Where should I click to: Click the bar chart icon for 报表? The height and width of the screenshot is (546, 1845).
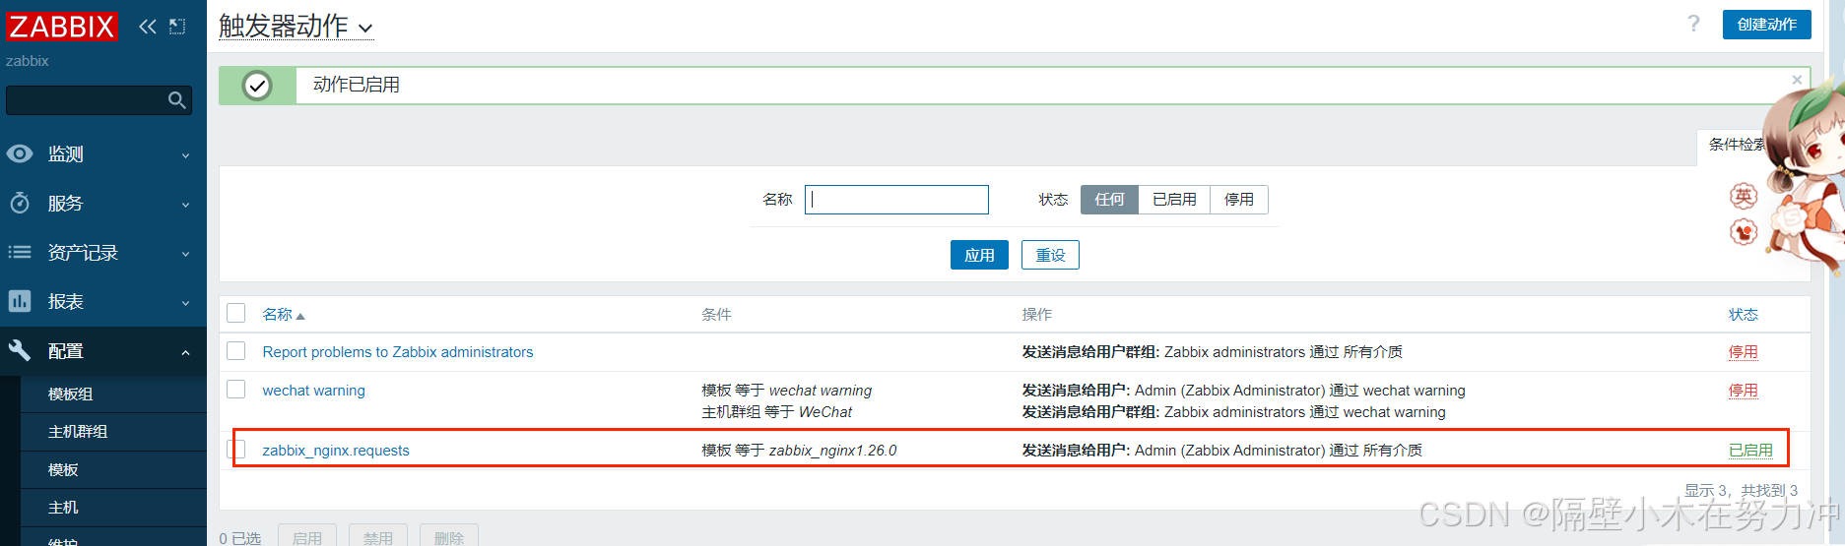[x=20, y=301]
